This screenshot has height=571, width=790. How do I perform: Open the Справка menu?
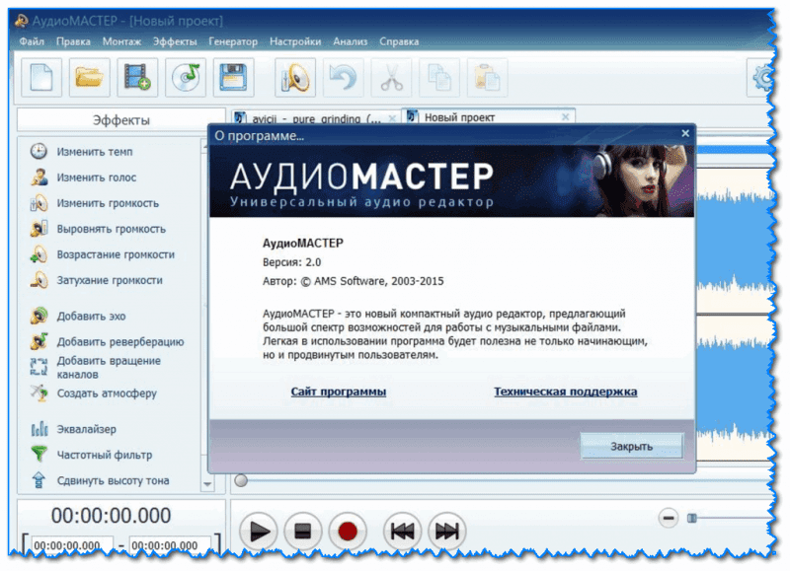click(399, 41)
